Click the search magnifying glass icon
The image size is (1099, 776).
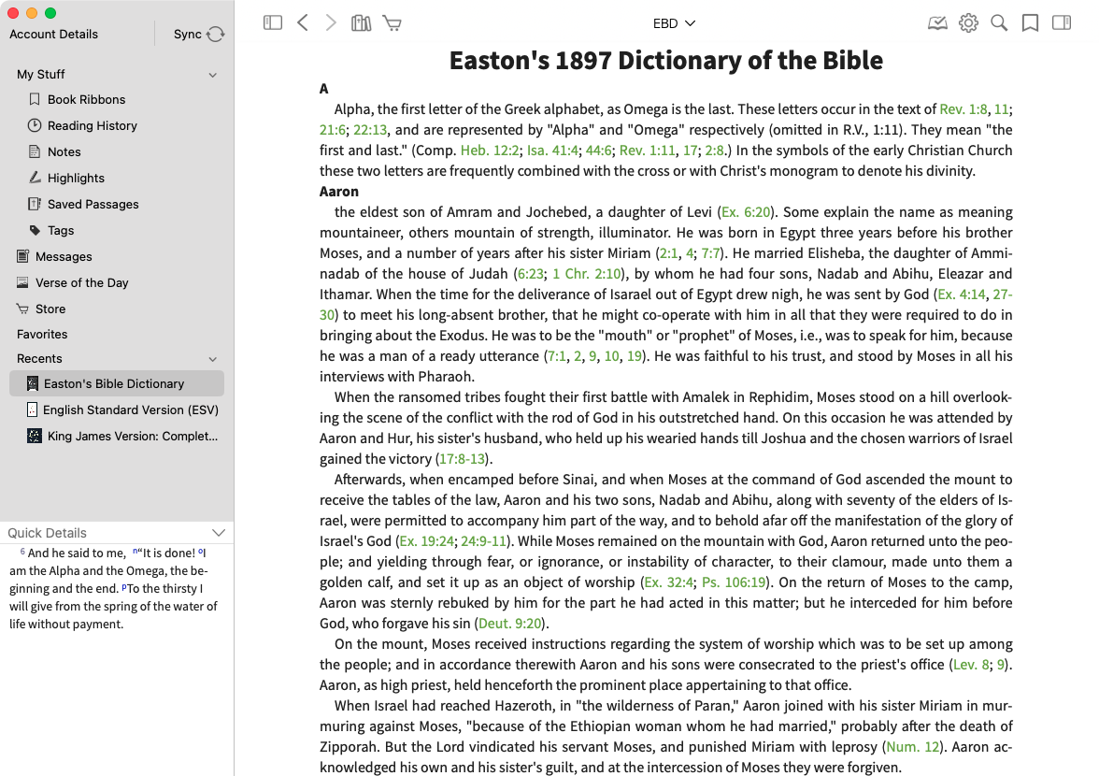tap(999, 23)
